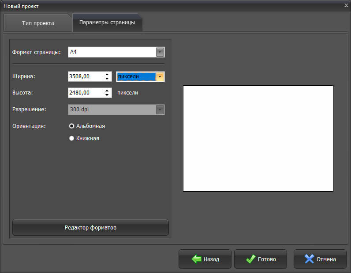Image resolution: width=351 pixels, height=273 pixels.
Task: Click into the Ширина 3508,00 field
Action: pos(86,76)
